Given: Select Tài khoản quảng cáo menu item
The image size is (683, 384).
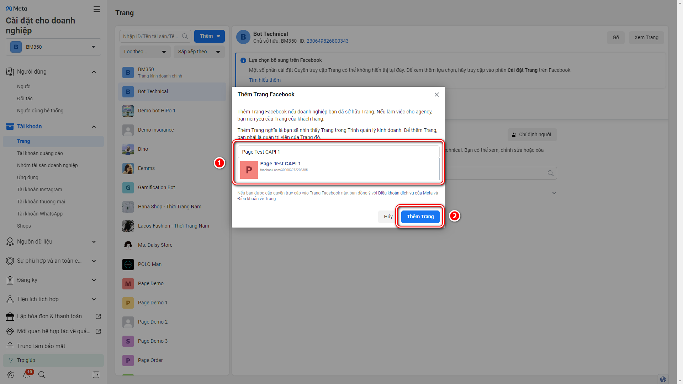Looking at the screenshot, I should [40, 153].
